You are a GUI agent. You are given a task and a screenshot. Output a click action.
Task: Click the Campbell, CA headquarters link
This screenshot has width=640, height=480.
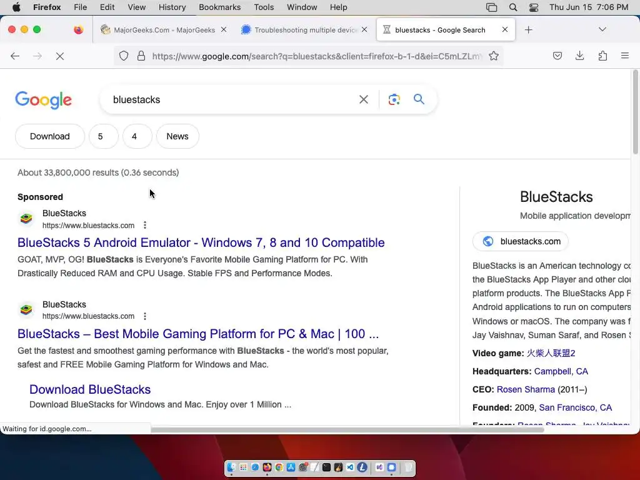click(x=561, y=371)
